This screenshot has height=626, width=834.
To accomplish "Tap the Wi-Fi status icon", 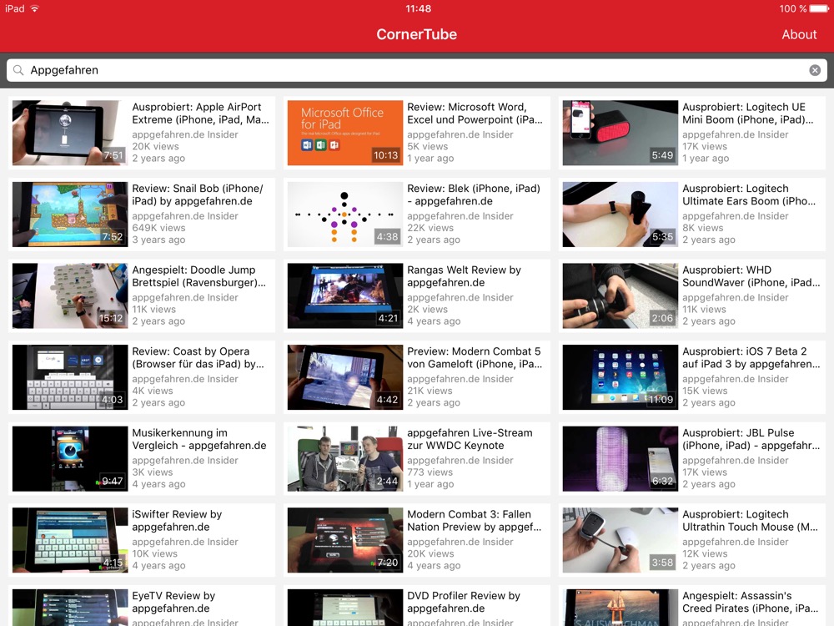I will (x=35, y=9).
